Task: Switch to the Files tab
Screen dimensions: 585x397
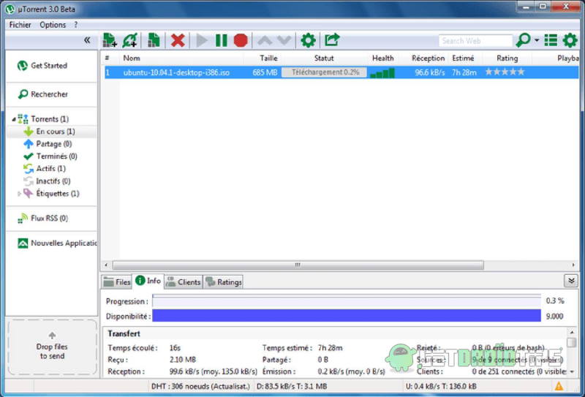Action: [x=116, y=282]
